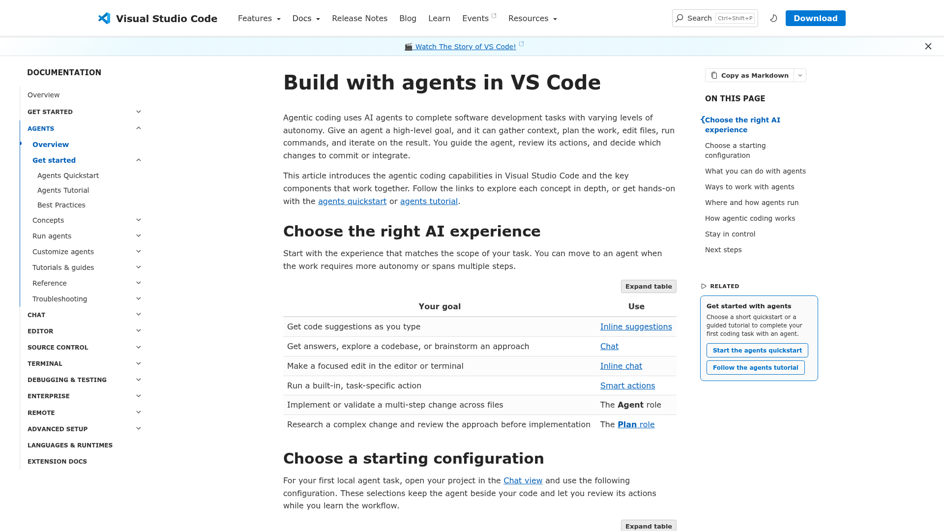Open the Copy as Markdown dropdown arrow
The image size is (944, 531).
tap(800, 75)
